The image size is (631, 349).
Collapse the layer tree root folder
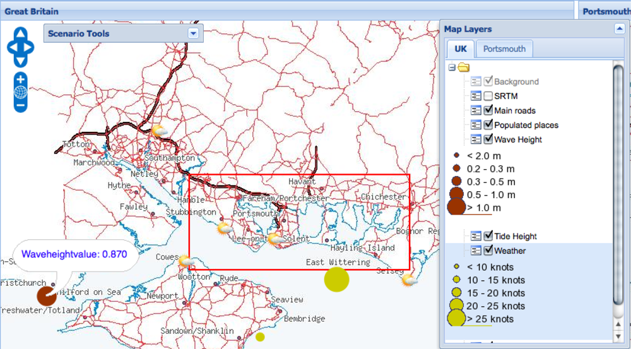tap(452, 68)
